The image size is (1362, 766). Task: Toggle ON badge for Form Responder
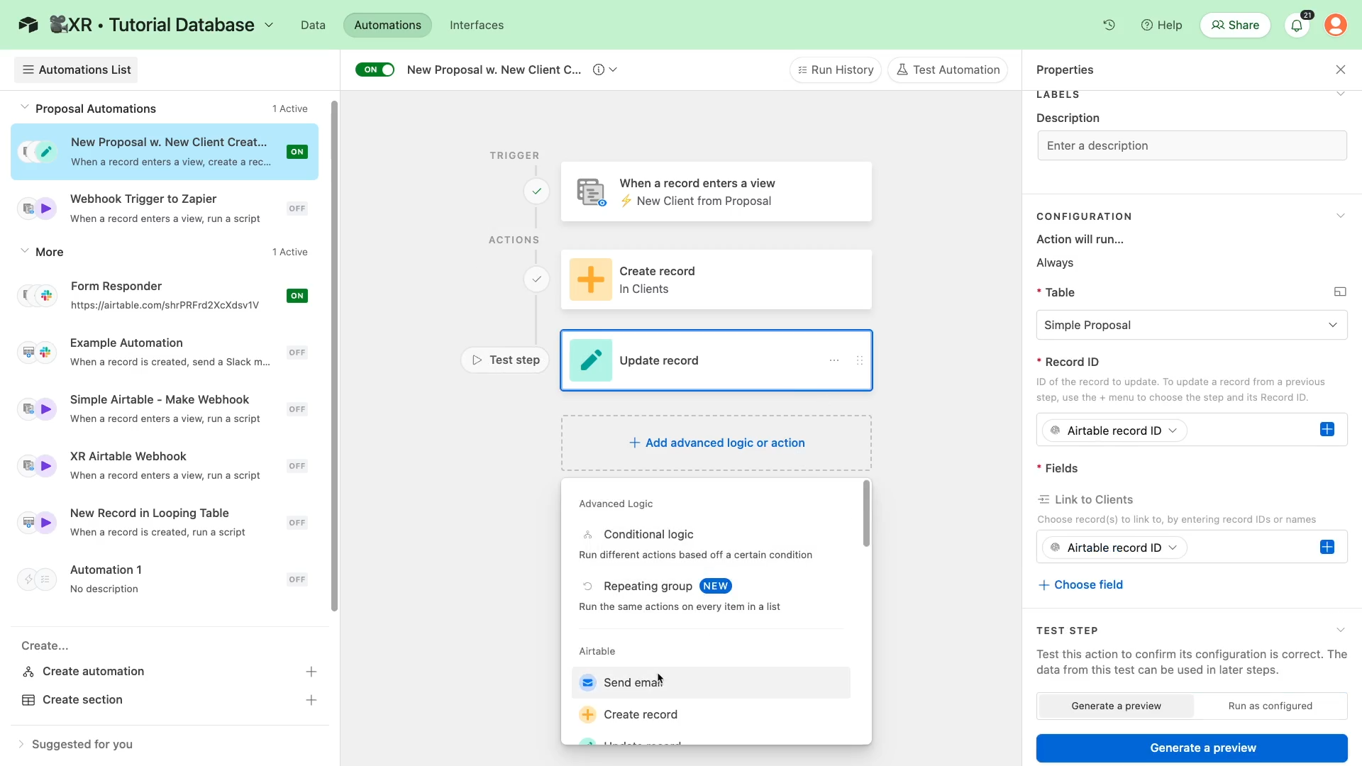coord(297,296)
